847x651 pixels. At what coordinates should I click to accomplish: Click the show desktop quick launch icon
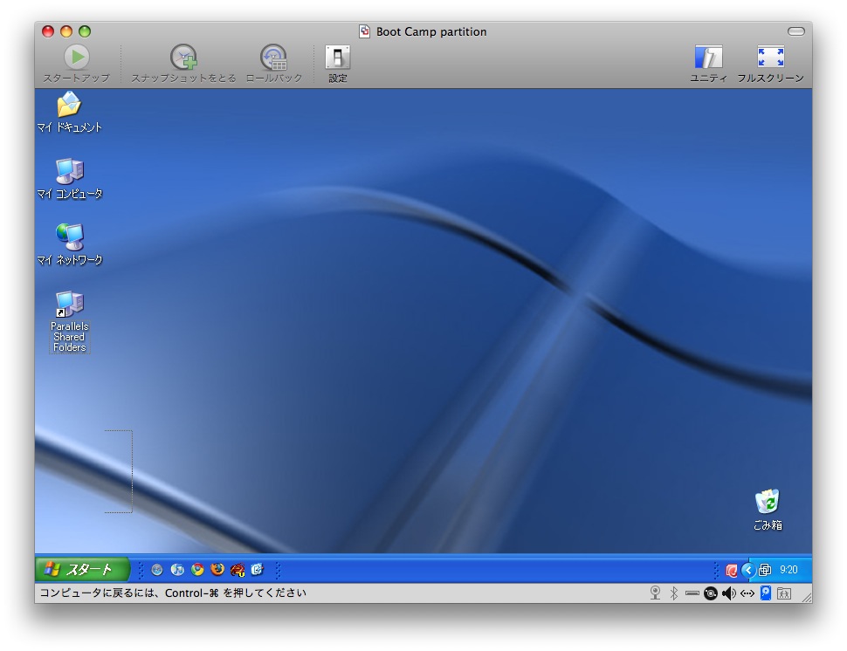[x=257, y=570]
